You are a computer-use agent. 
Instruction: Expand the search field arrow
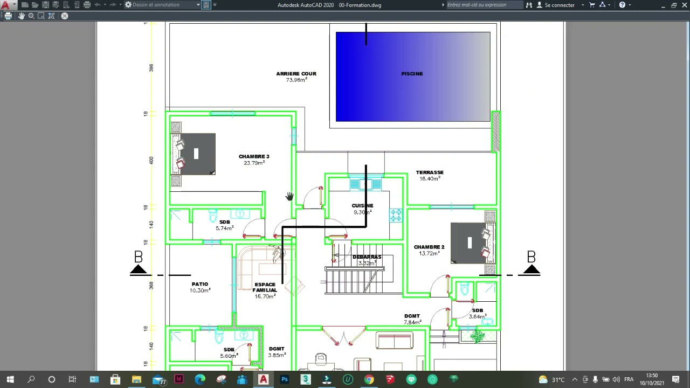pos(443,5)
